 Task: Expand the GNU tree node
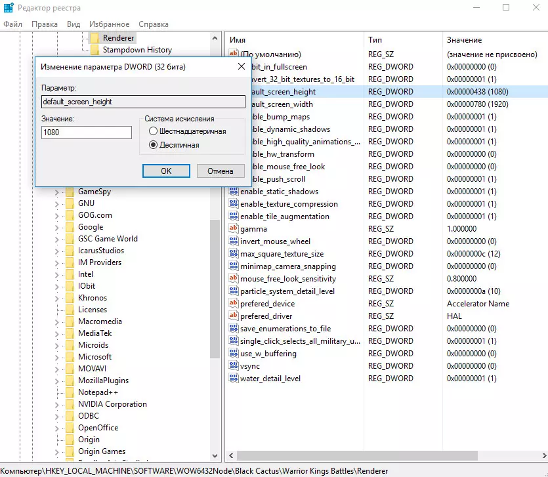pos(56,204)
